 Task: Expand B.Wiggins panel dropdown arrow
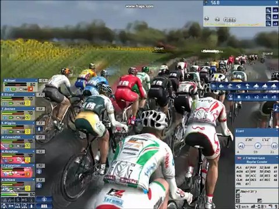point(34,123)
